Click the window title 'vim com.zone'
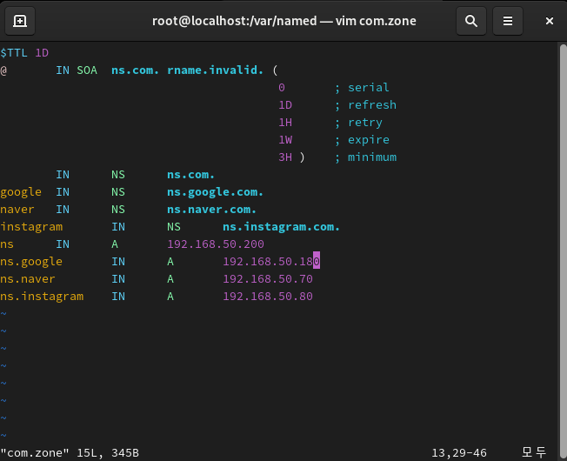Viewport: 567px width, 461px height. coord(376,21)
